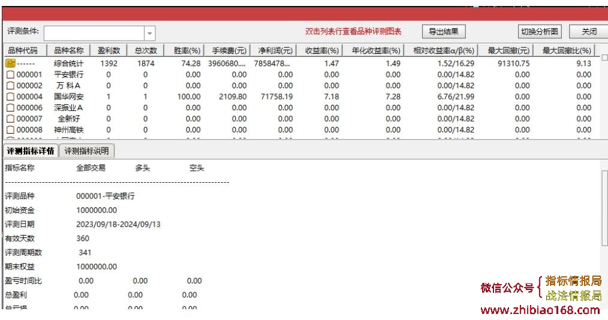This screenshot has width=608, height=320.
Task: Sort by the 总次数 column header
Action: [146, 50]
